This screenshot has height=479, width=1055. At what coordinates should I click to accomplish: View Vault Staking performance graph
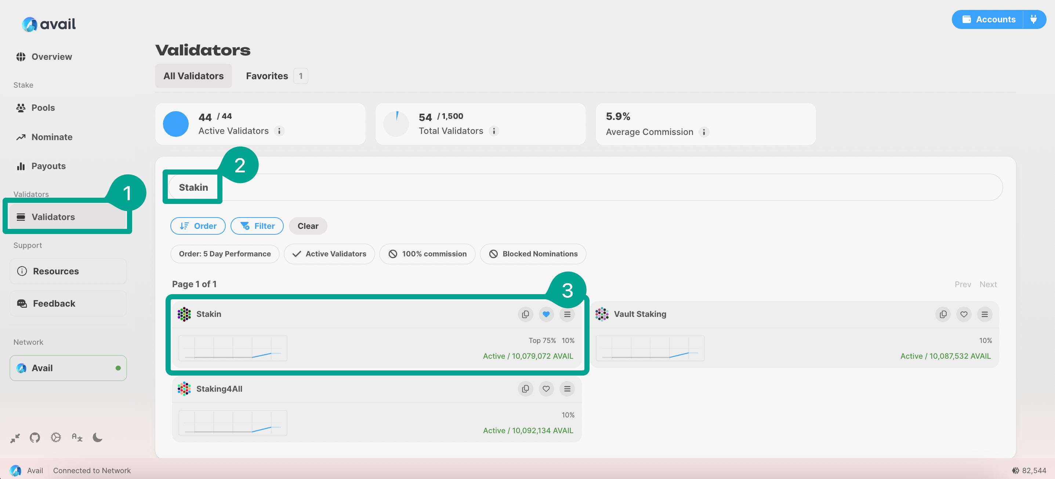(x=650, y=348)
